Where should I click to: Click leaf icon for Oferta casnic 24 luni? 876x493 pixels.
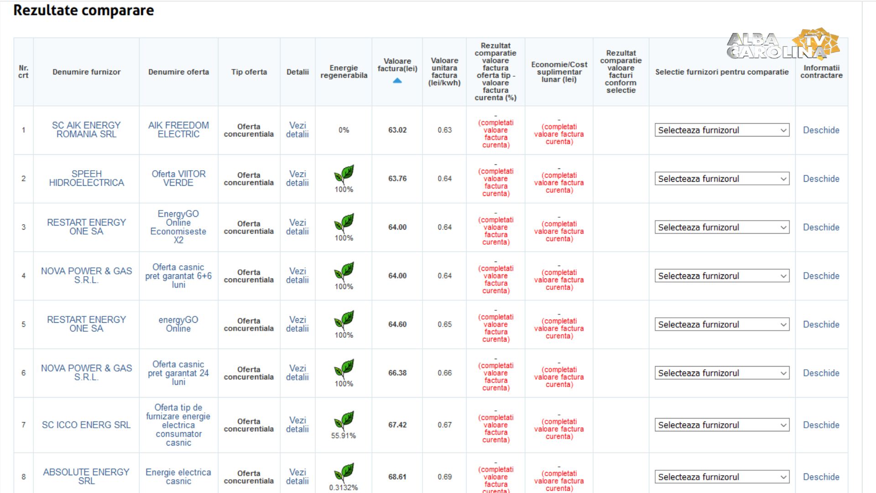click(344, 368)
